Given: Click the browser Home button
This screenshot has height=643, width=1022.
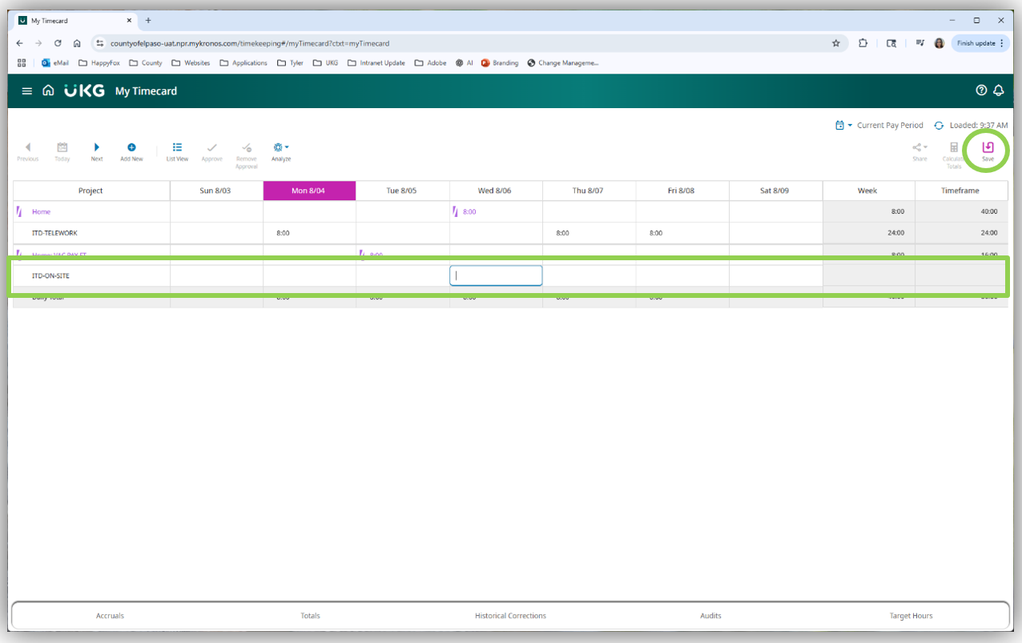Looking at the screenshot, I should coord(77,43).
